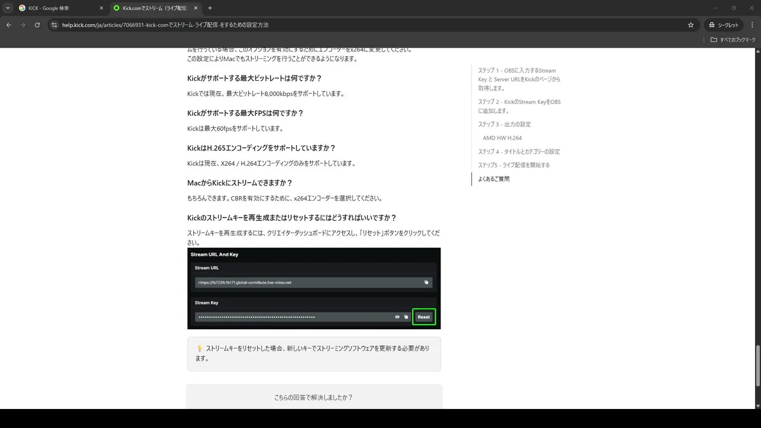This screenshot has height=428, width=761.
Task: Click heading KickはH.265エンコーディングをサポートしていますか？
Action: [262, 148]
